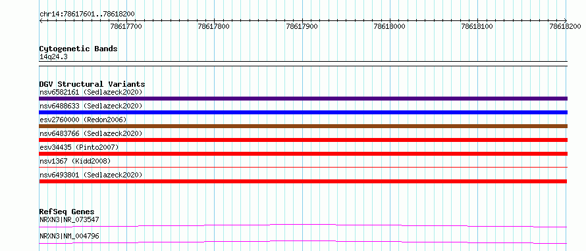Click the dark purple nsv6582161 variant bar
The height and width of the screenshot is (251, 586).
(303, 99)
